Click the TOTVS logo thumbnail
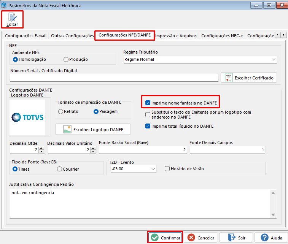Image resolution: width=288 pixels, height=244 pixels. [27, 117]
